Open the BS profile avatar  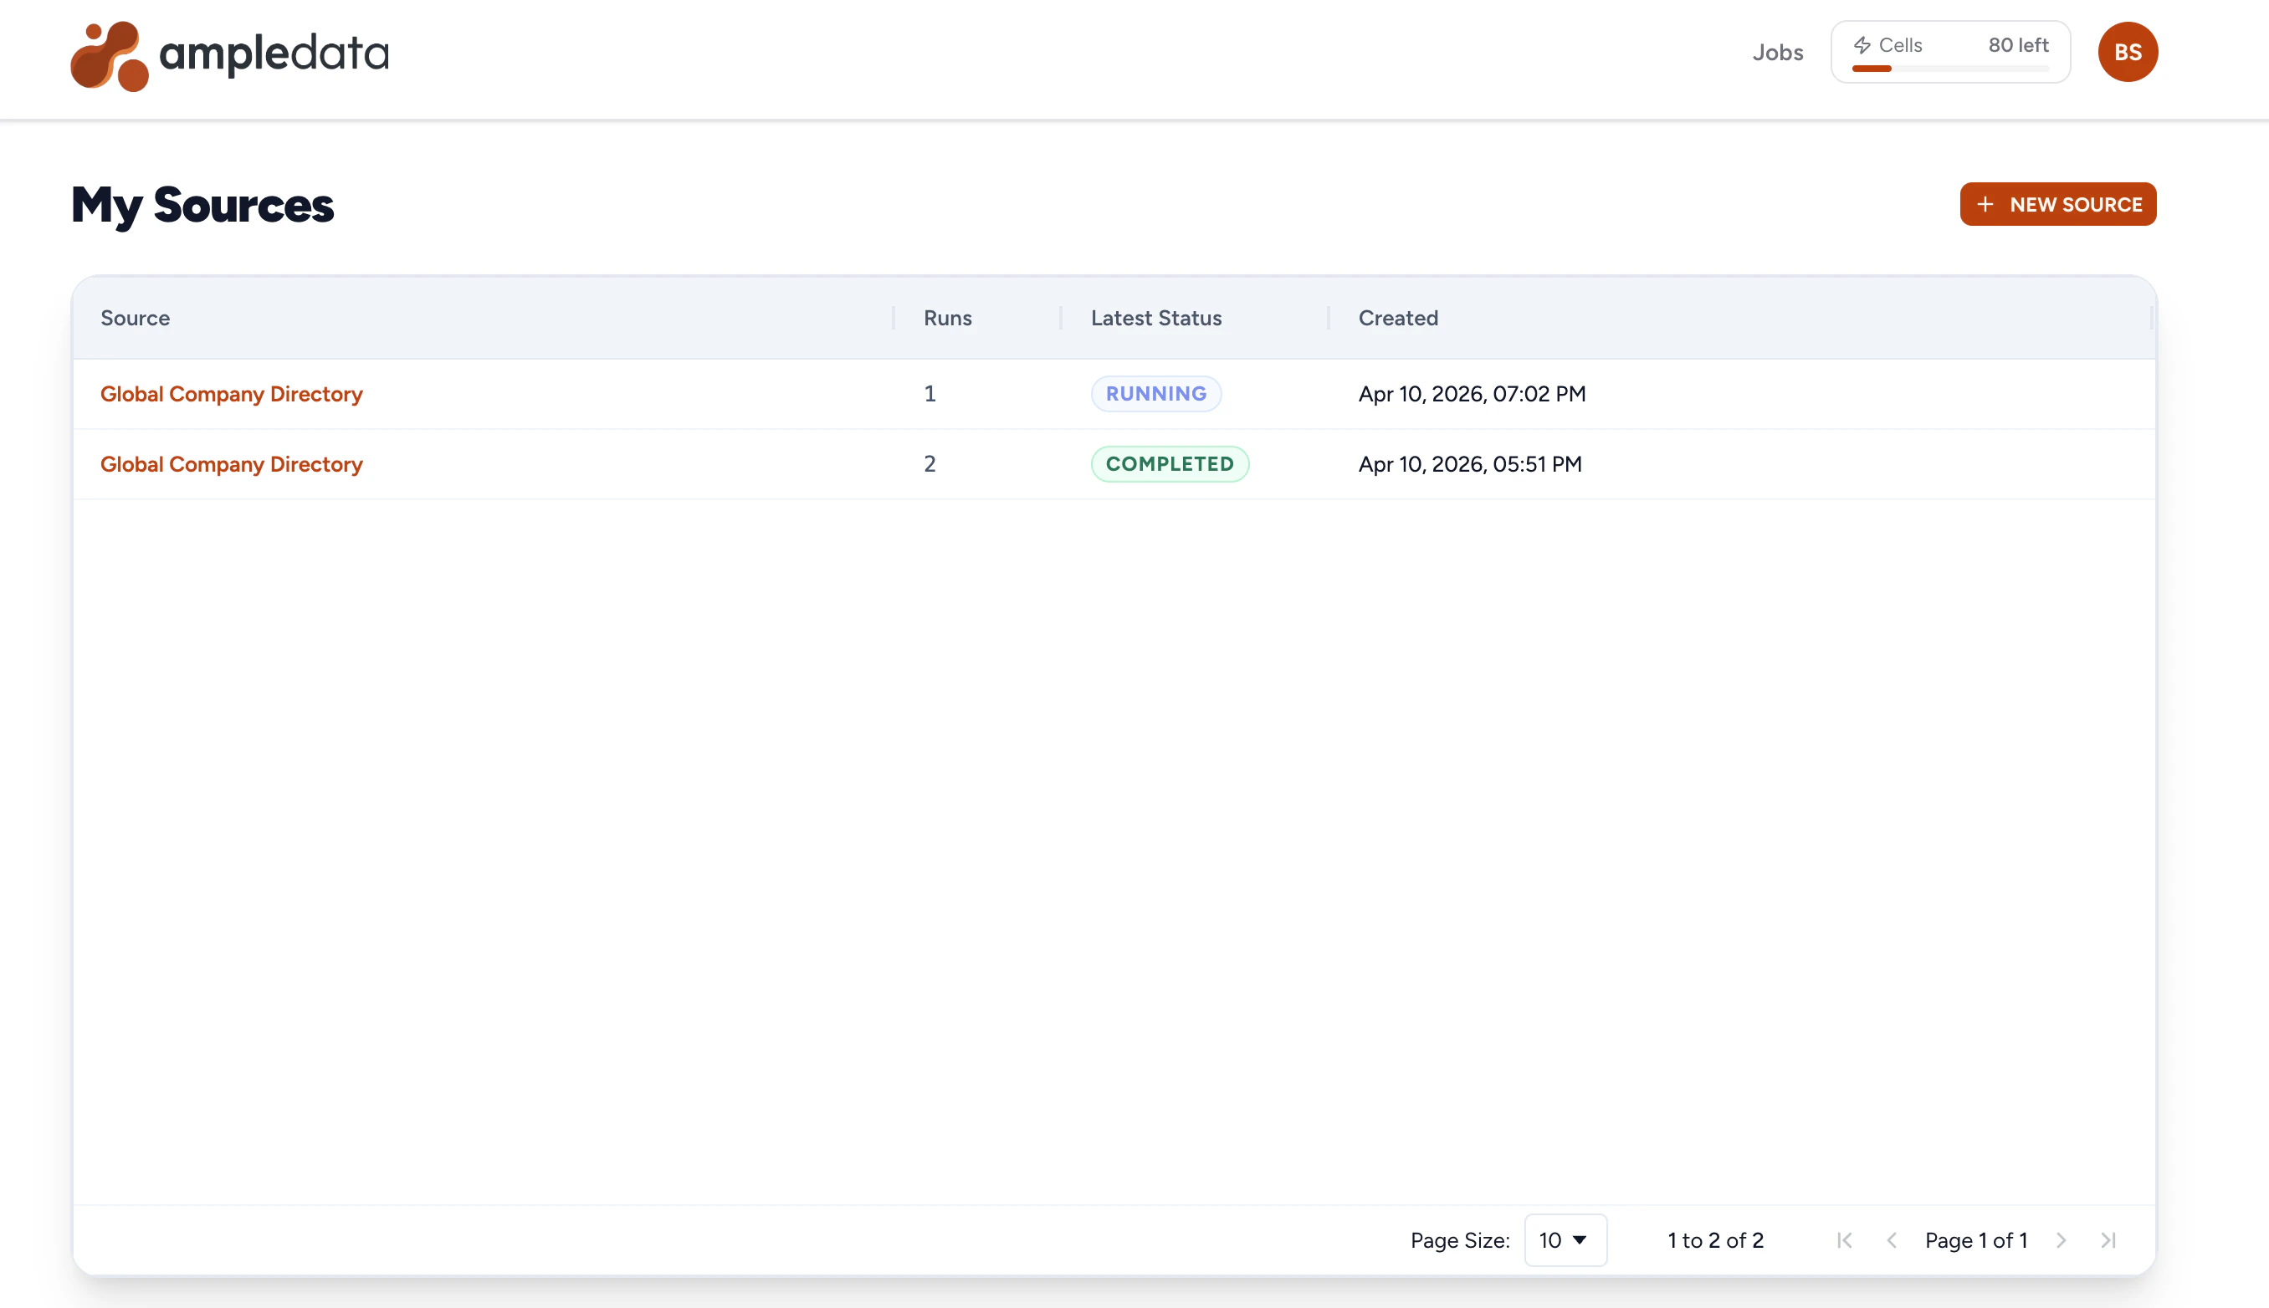coord(2127,52)
